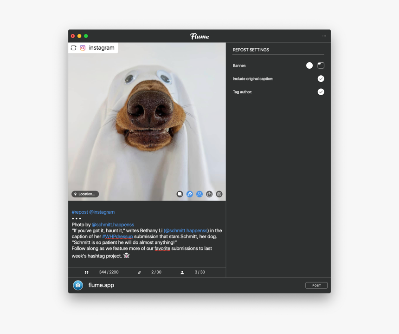This screenshot has height=334, width=399.
Task: Toggle Include original caption setting
Action: click(x=321, y=79)
